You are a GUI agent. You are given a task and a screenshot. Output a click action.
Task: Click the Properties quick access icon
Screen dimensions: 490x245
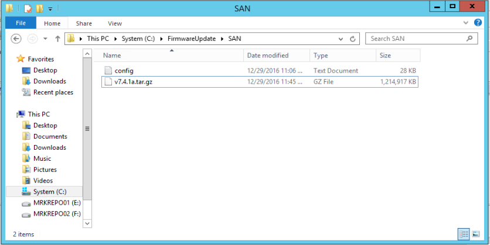(x=28, y=8)
